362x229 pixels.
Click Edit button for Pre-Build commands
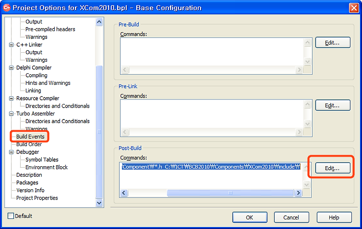333,43
